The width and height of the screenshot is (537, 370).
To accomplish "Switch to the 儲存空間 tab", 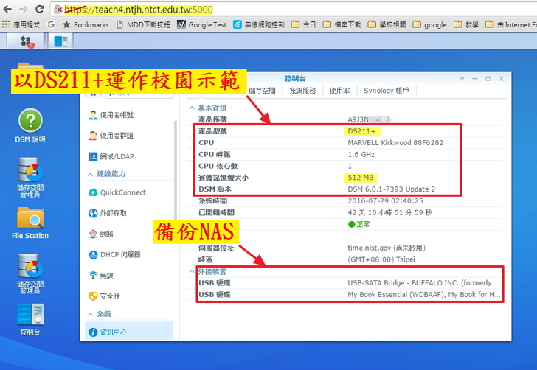I will [x=262, y=91].
